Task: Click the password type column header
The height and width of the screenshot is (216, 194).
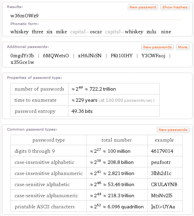Action: click(49, 140)
